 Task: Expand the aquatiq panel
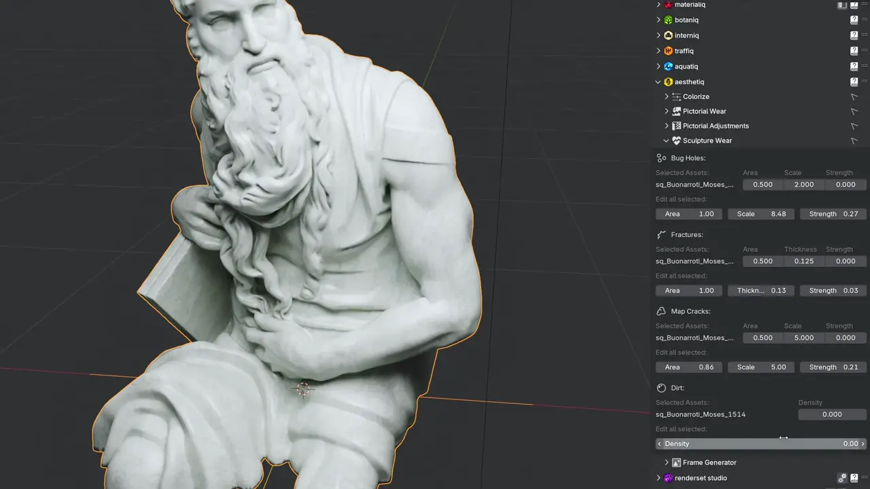click(659, 67)
